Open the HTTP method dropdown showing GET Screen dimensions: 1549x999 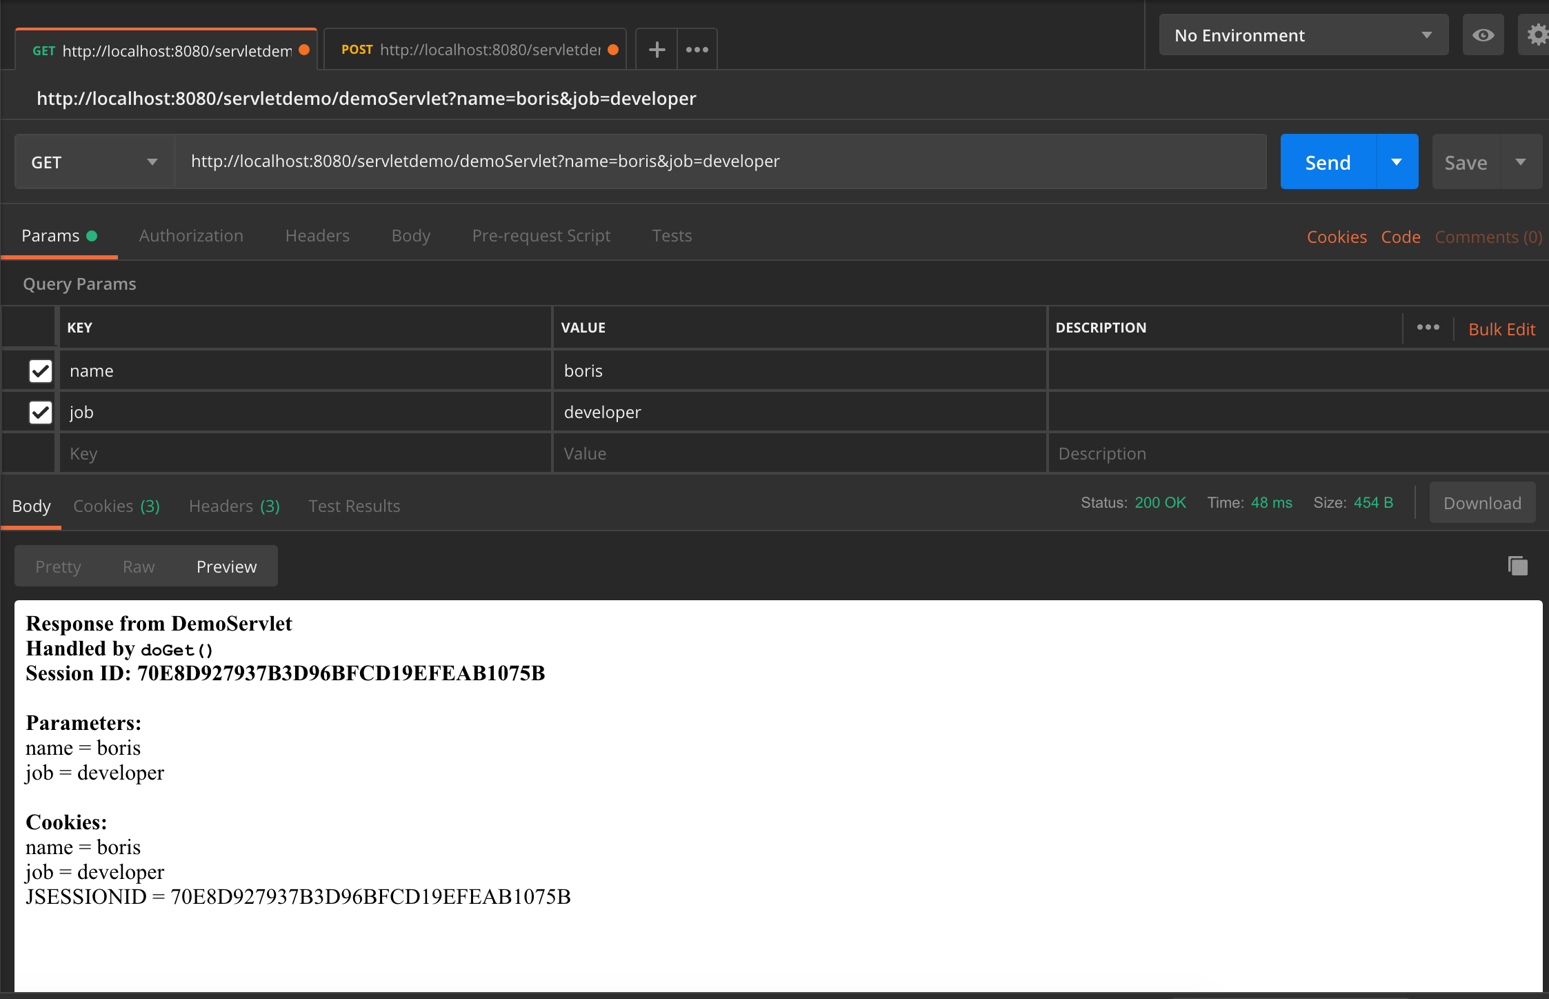point(93,161)
